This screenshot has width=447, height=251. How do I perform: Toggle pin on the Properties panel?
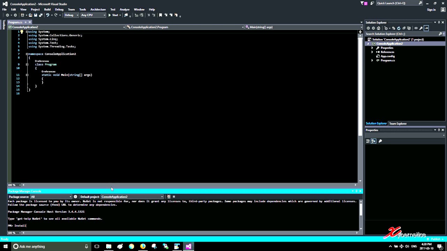pos(439,130)
